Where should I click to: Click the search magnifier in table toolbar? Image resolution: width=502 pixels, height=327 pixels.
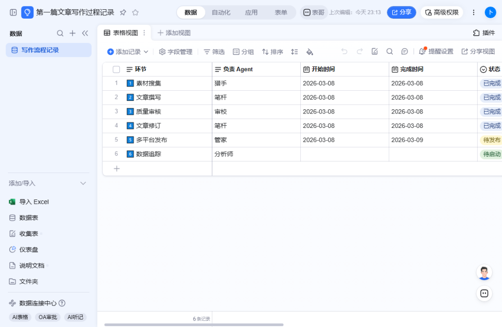pos(390,52)
